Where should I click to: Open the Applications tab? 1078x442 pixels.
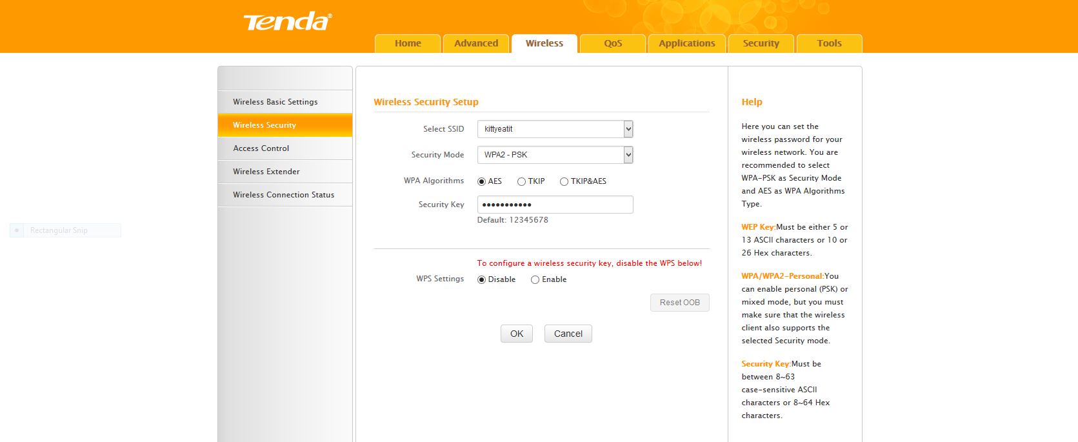pos(686,43)
